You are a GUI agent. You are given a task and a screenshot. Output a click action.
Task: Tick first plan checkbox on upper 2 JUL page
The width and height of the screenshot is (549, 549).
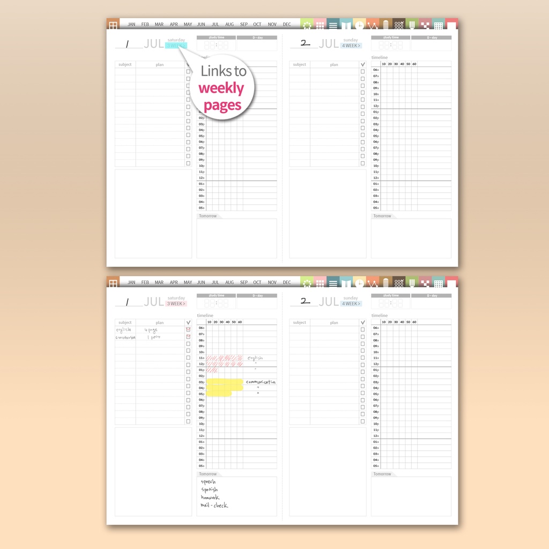(x=363, y=71)
